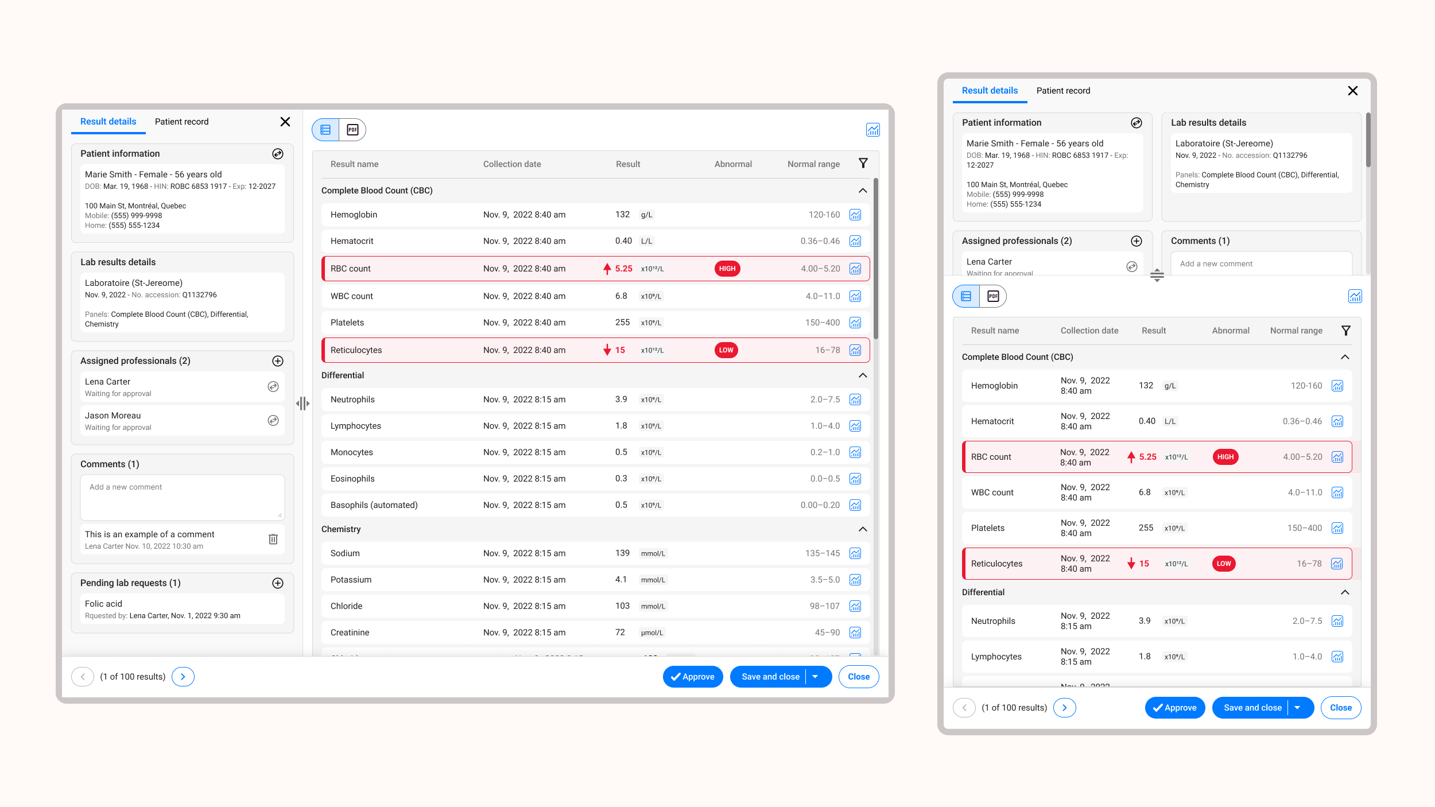Click the Approve button in left panel
The image size is (1435, 807).
click(x=692, y=677)
